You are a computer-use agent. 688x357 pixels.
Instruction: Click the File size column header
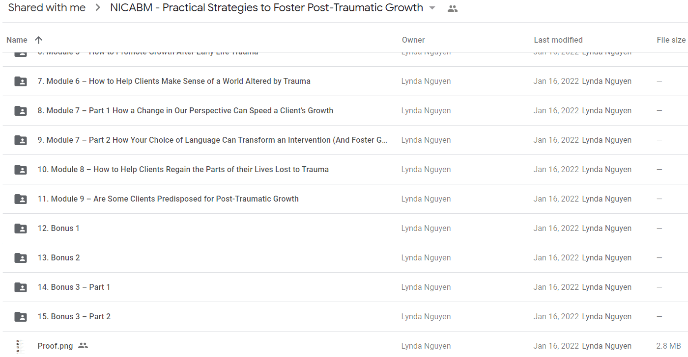671,40
